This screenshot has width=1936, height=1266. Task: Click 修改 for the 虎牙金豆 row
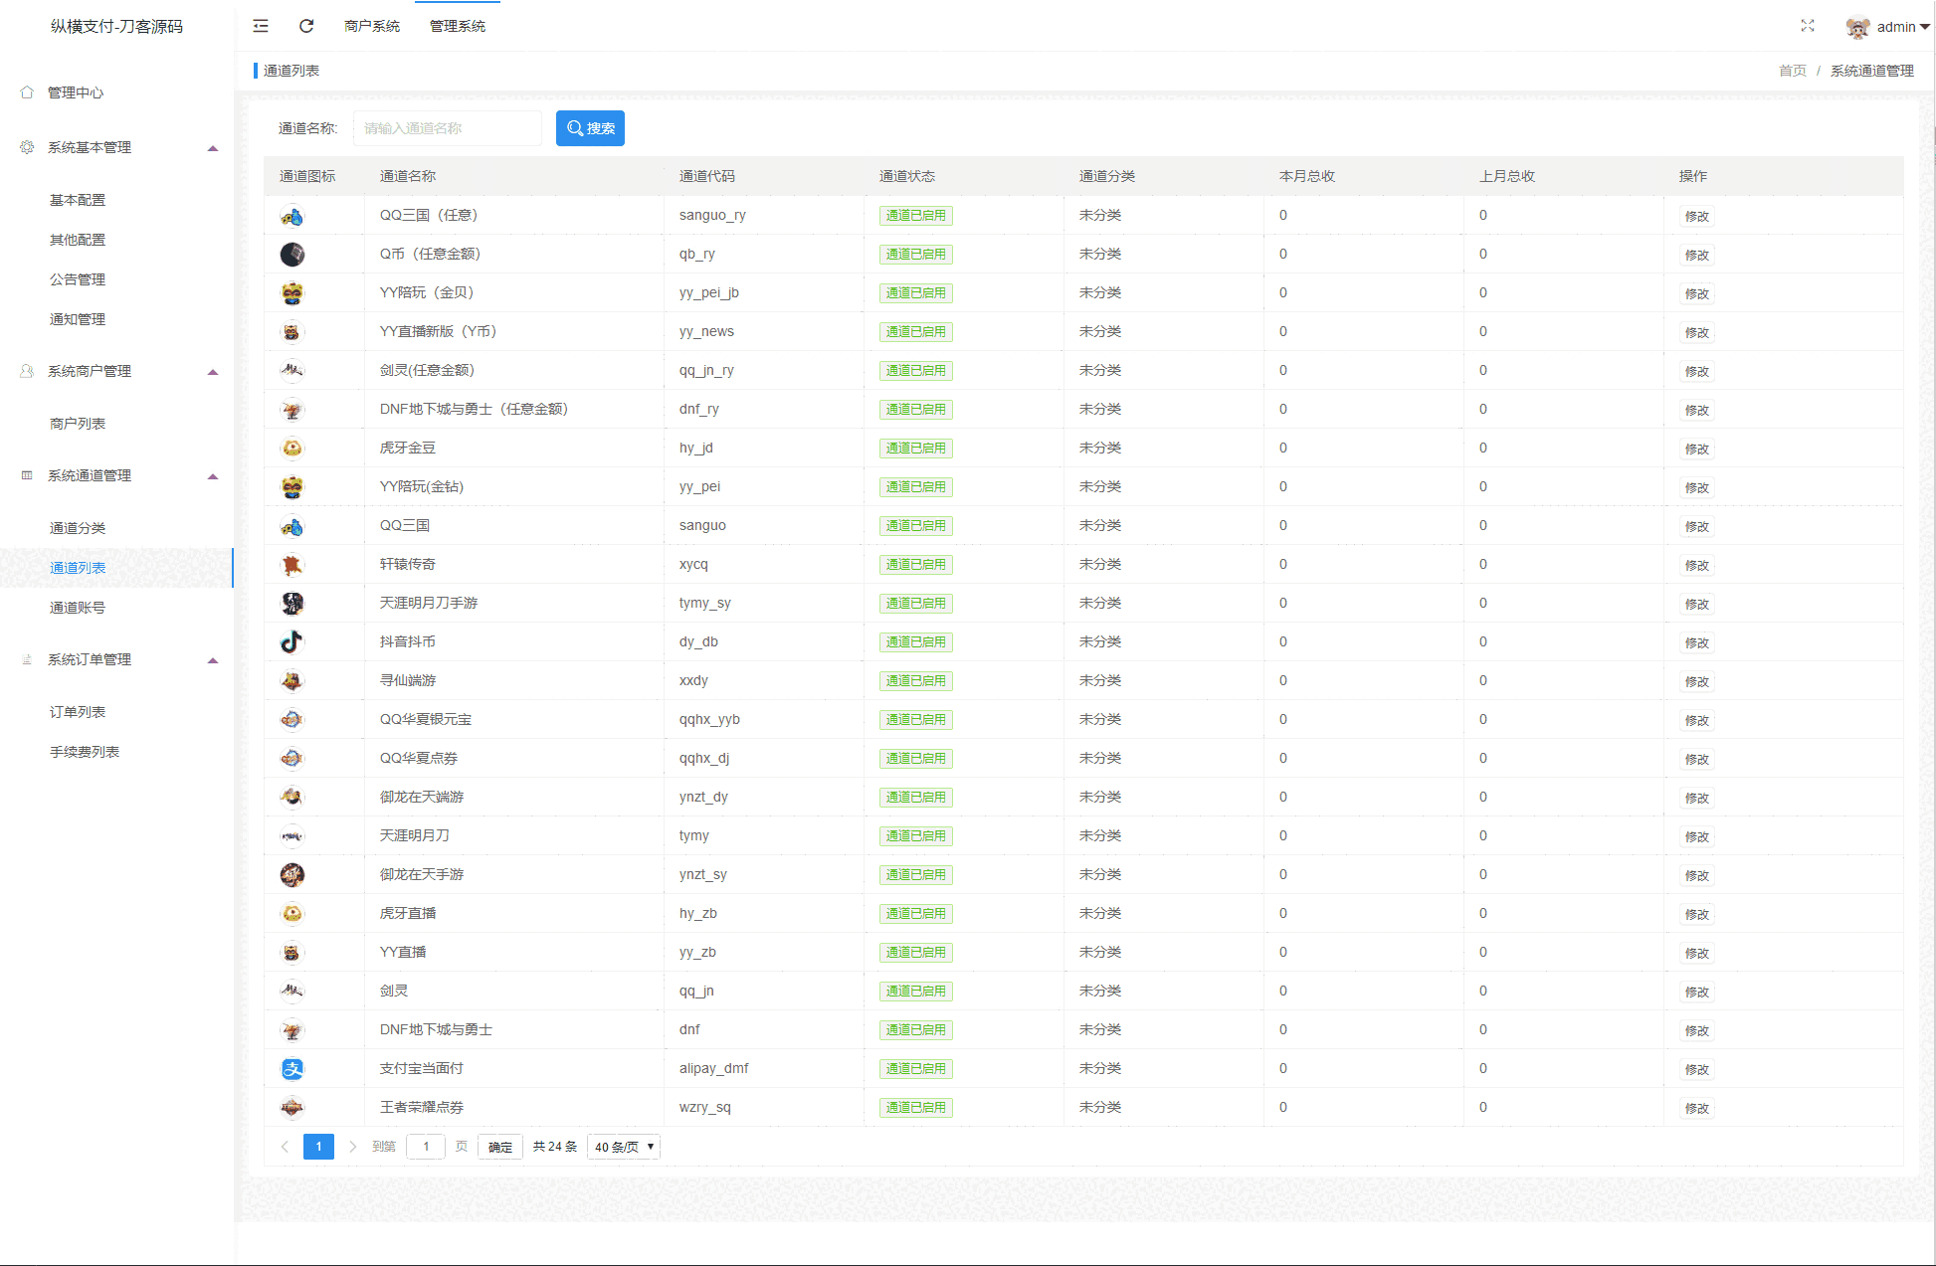click(x=1696, y=449)
